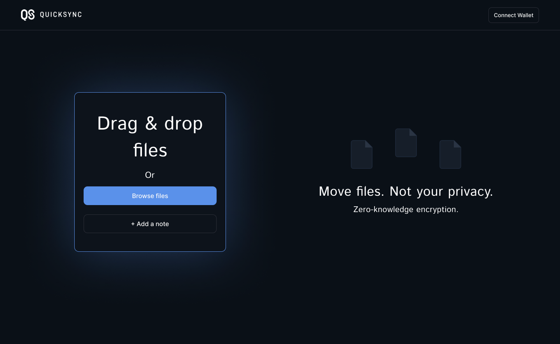Select the Add a note button
Image resolution: width=560 pixels, height=344 pixels.
(x=150, y=224)
